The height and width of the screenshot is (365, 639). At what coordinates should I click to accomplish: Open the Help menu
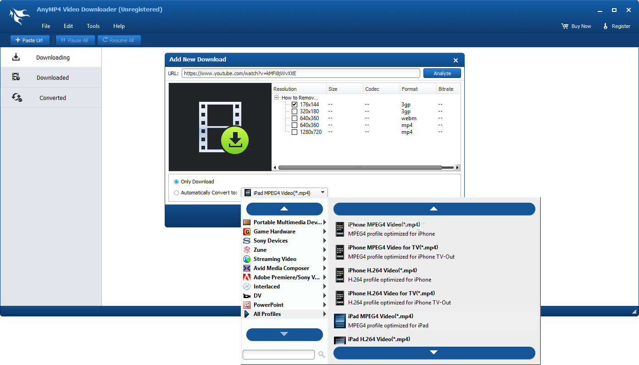[x=119, y=26]
